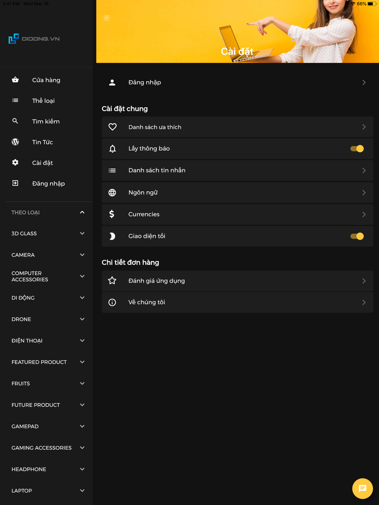Tap the grid menu icon on the banner
Image resolution: width=379 pixels, height=505 pixels.
pos(107,18)
